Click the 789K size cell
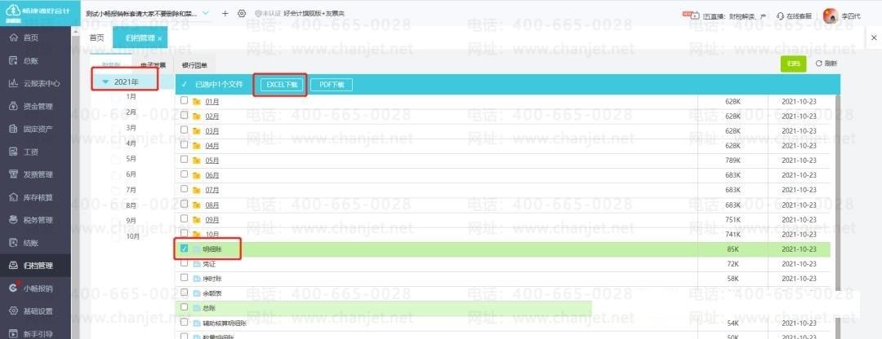882x339 pixels. [x=733, y=161]
